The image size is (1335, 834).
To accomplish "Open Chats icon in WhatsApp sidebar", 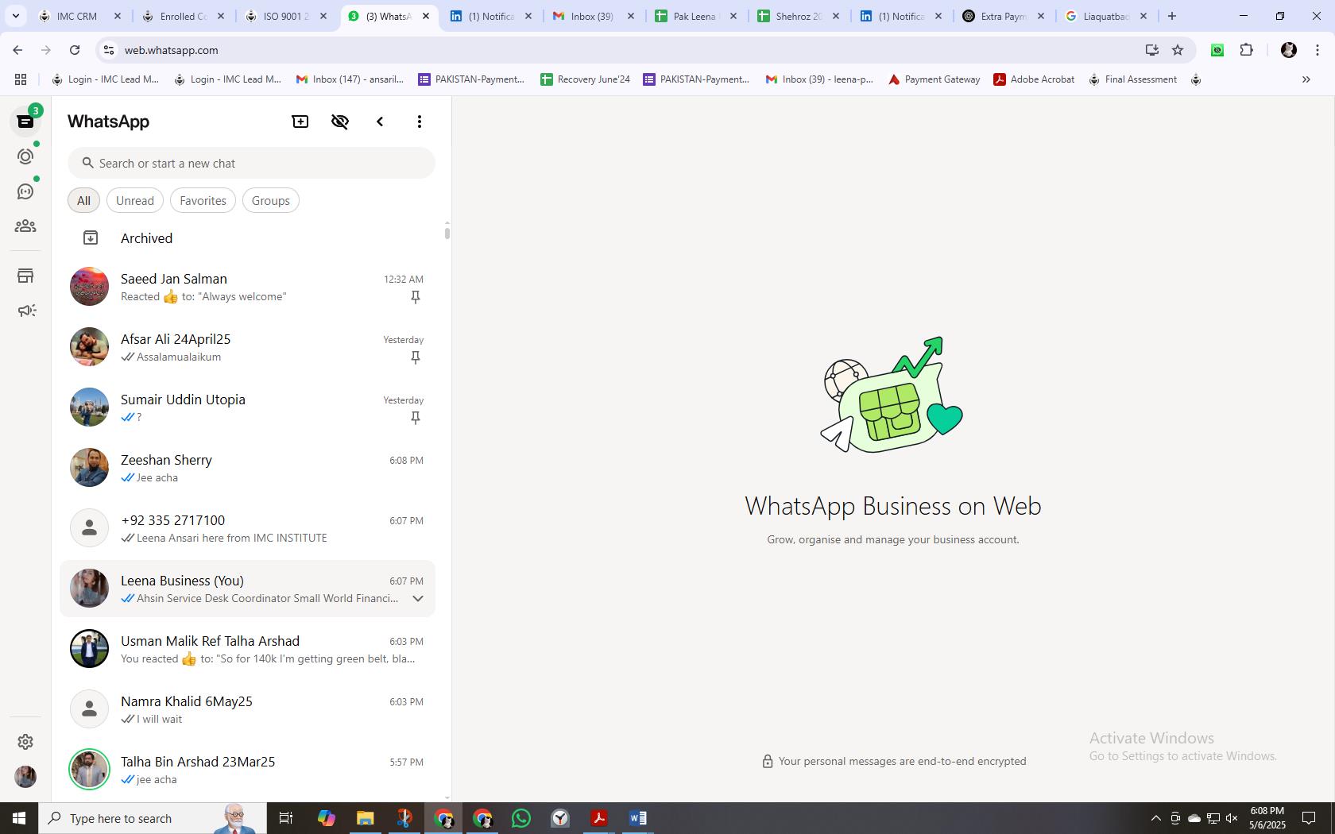I will tap(25, 122).
